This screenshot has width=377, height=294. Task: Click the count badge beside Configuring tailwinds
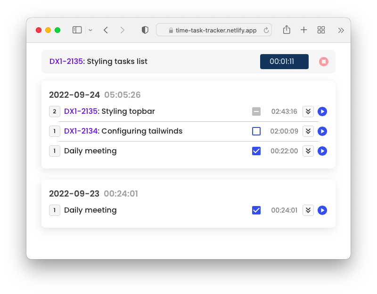click(55, 131)
